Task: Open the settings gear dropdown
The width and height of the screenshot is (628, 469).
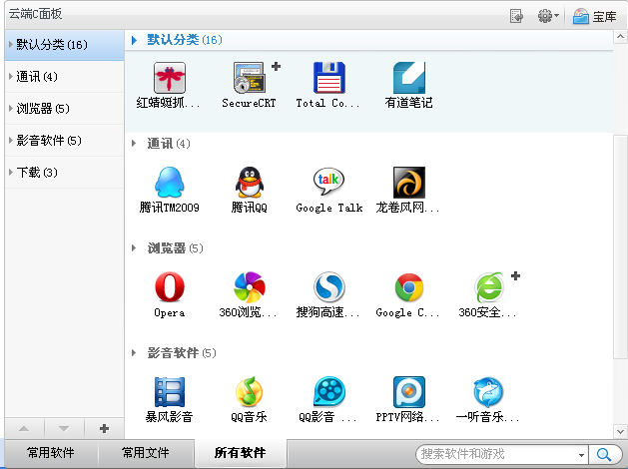Action: coord(548,16)
